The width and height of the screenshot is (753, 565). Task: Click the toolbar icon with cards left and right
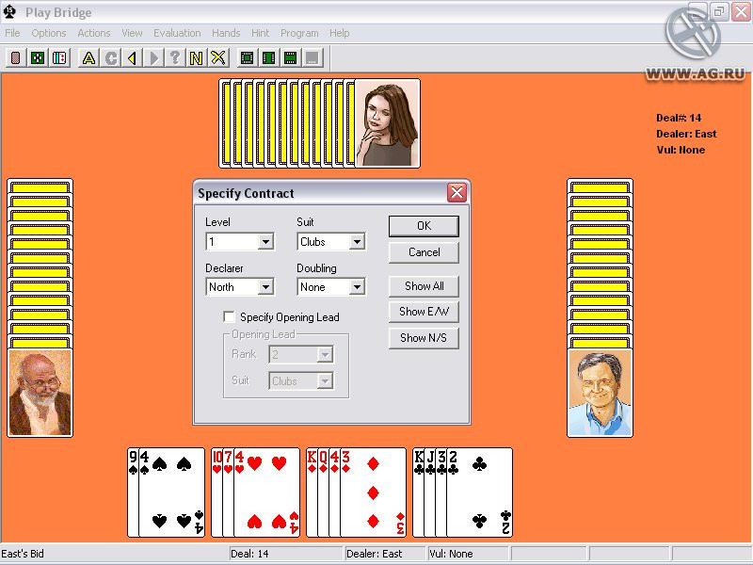coord(269,58)
